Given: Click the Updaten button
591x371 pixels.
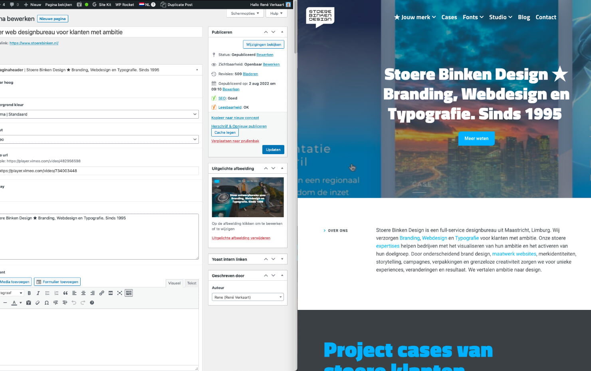Looking at the screenshot, I should pyautogui.click(x=273, y=149).
